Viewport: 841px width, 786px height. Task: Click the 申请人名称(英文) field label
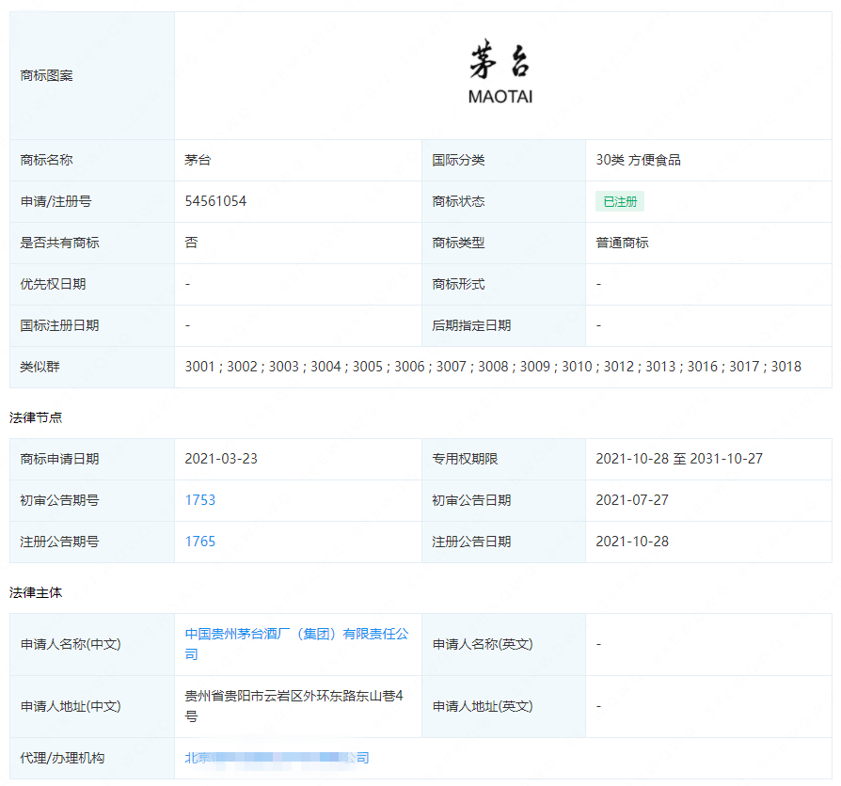[483, 644]
